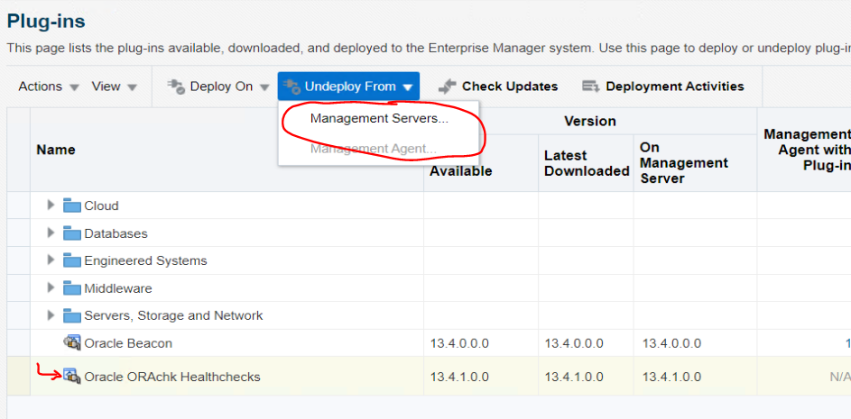This screenshot has height=419, width=851.
Task: Click the Actions menu arrow
Action: 75,87
